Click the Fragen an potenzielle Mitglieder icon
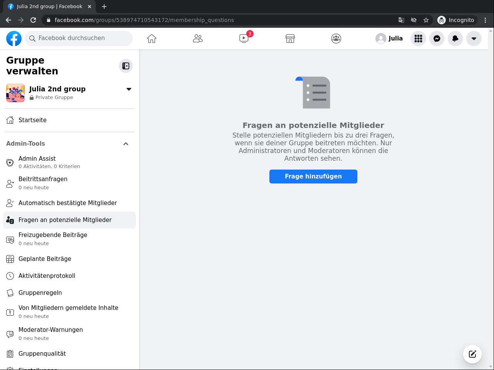Screen dimensions: 494x370 pos(10,220)
